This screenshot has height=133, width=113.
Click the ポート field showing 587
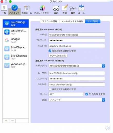[66, 94]
